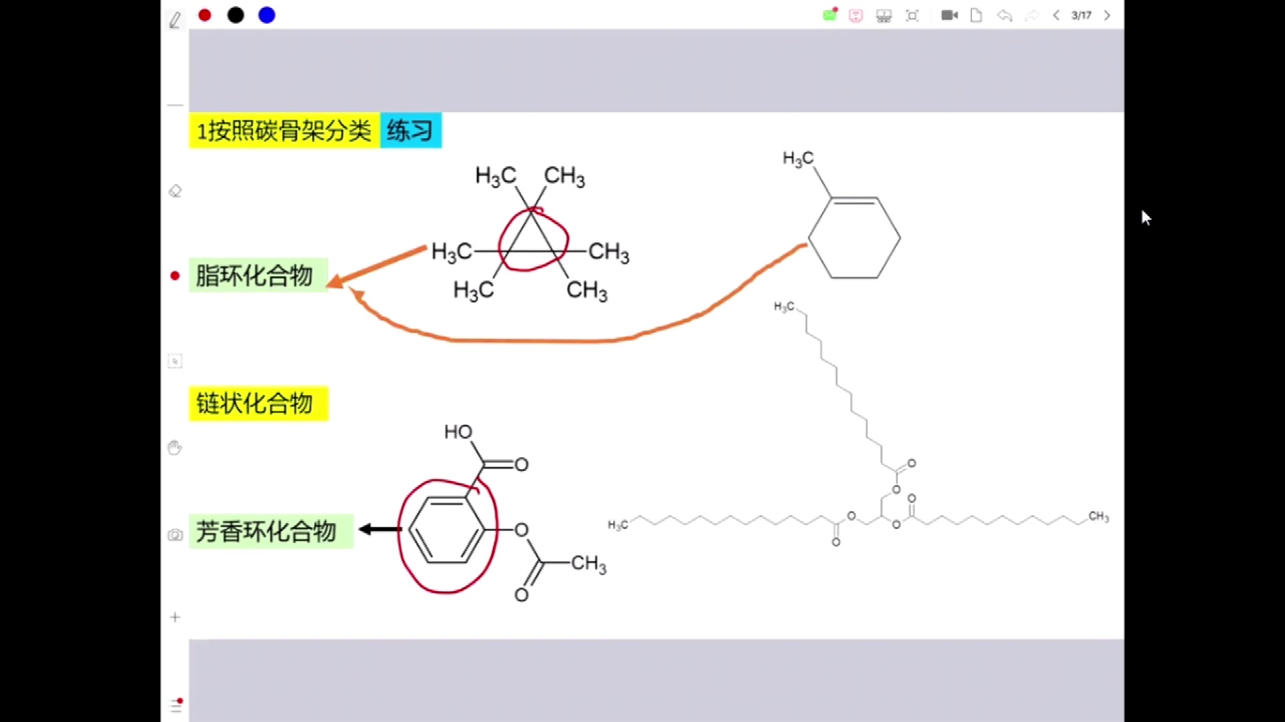Pick the black pen color
Viewport: 1285px width, 722px height.
click(x=236, y=15)
